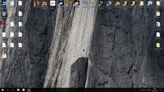The height and width of the screenshot is (92, 164).
Task: Select the База folder icon
Action: click(158, 14)
